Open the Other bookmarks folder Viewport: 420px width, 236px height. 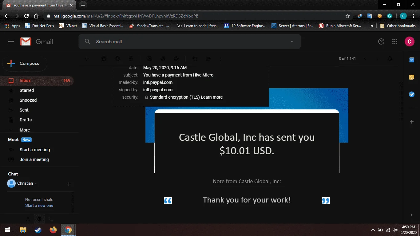click(x=398, y=26)
